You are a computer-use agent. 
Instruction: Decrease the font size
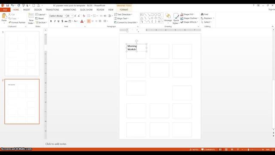[x=79, y=16]
